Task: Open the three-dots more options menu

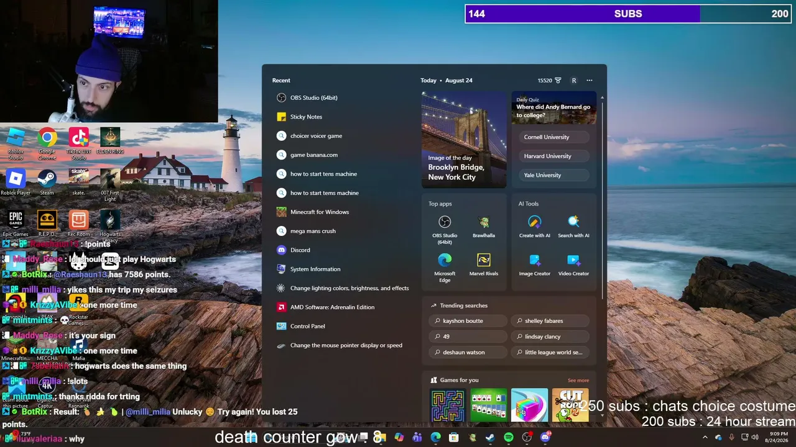Action: pyautogui.click(x=590, y=80)
